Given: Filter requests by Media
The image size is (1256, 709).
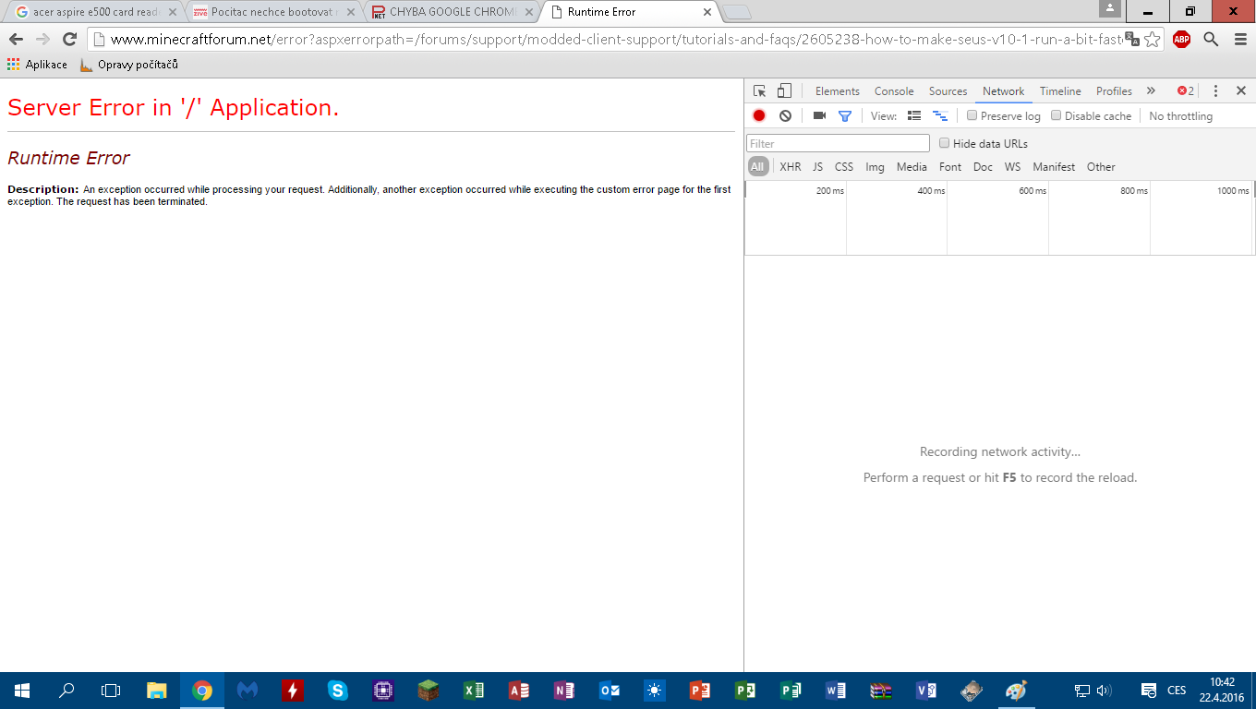Looking at the screenshot, I should coord(912,167).
